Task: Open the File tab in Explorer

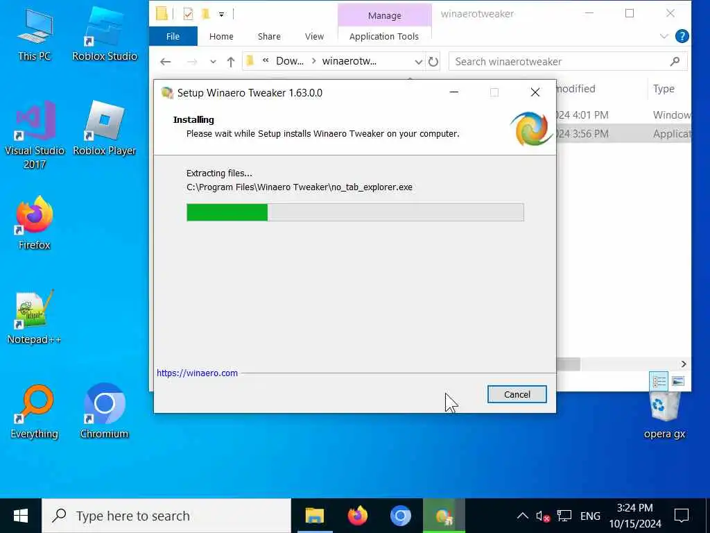Action: click(173, 36)
